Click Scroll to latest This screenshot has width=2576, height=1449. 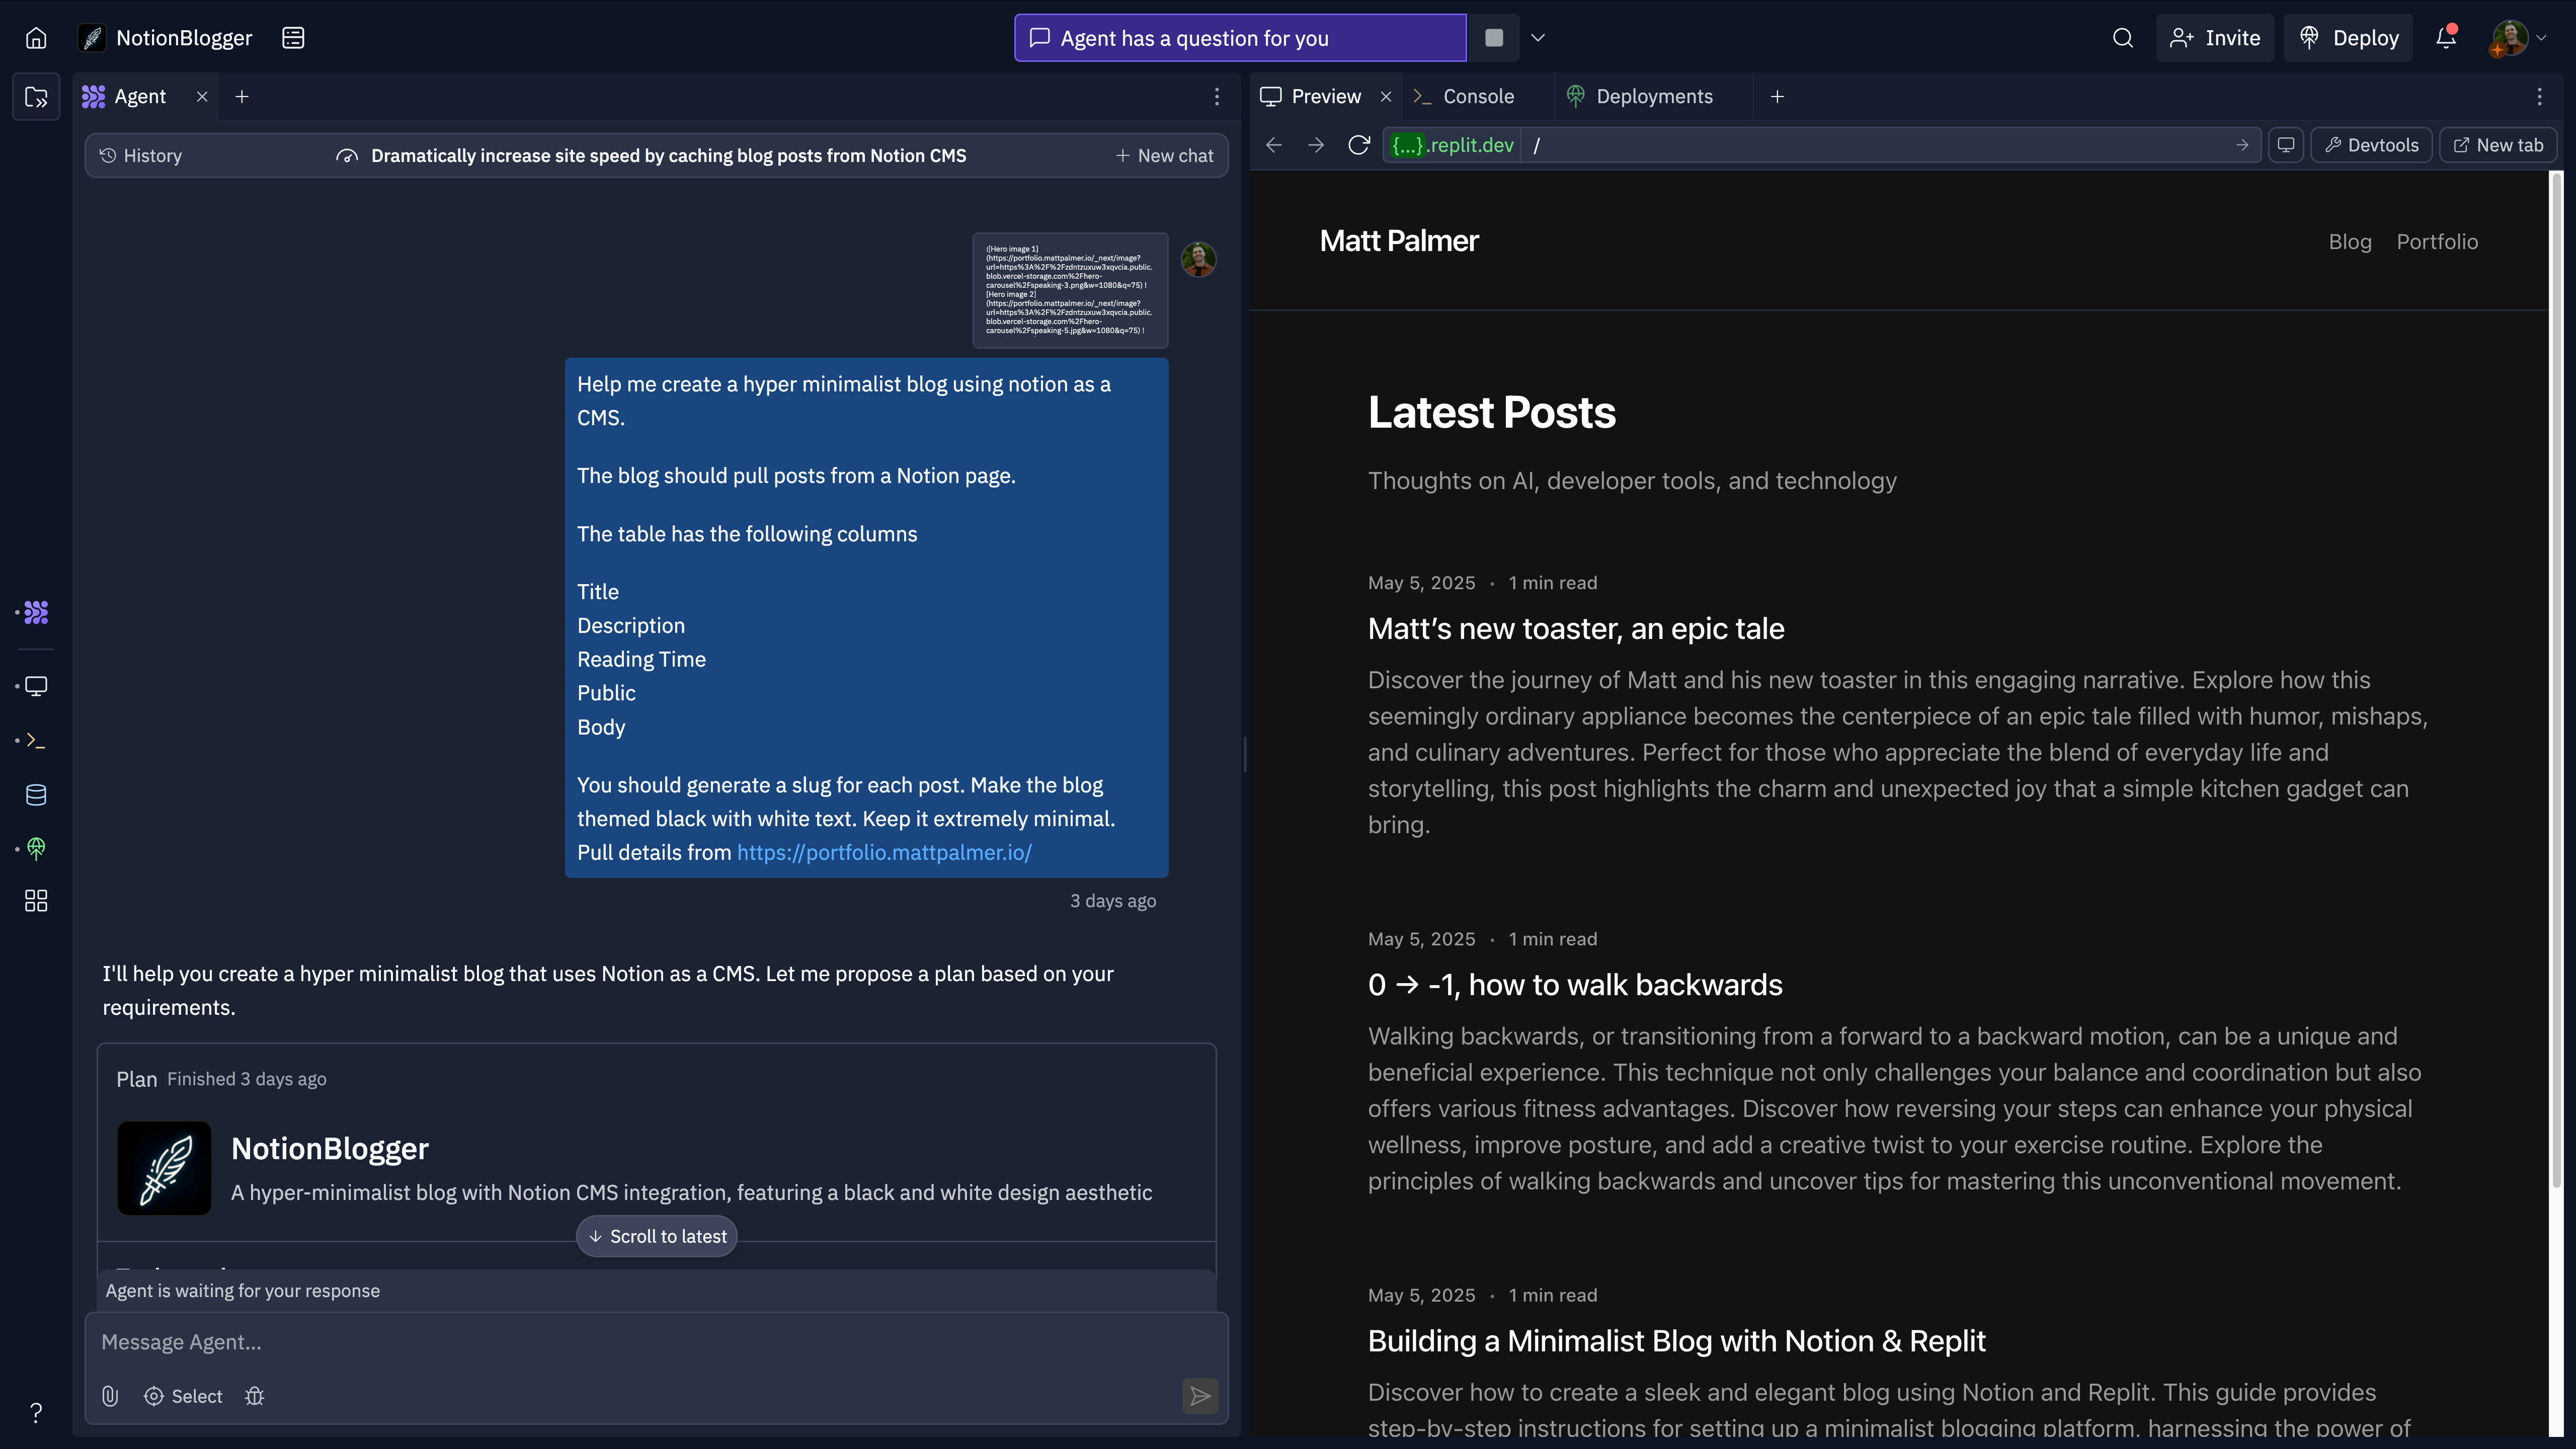click(657, 1236)
